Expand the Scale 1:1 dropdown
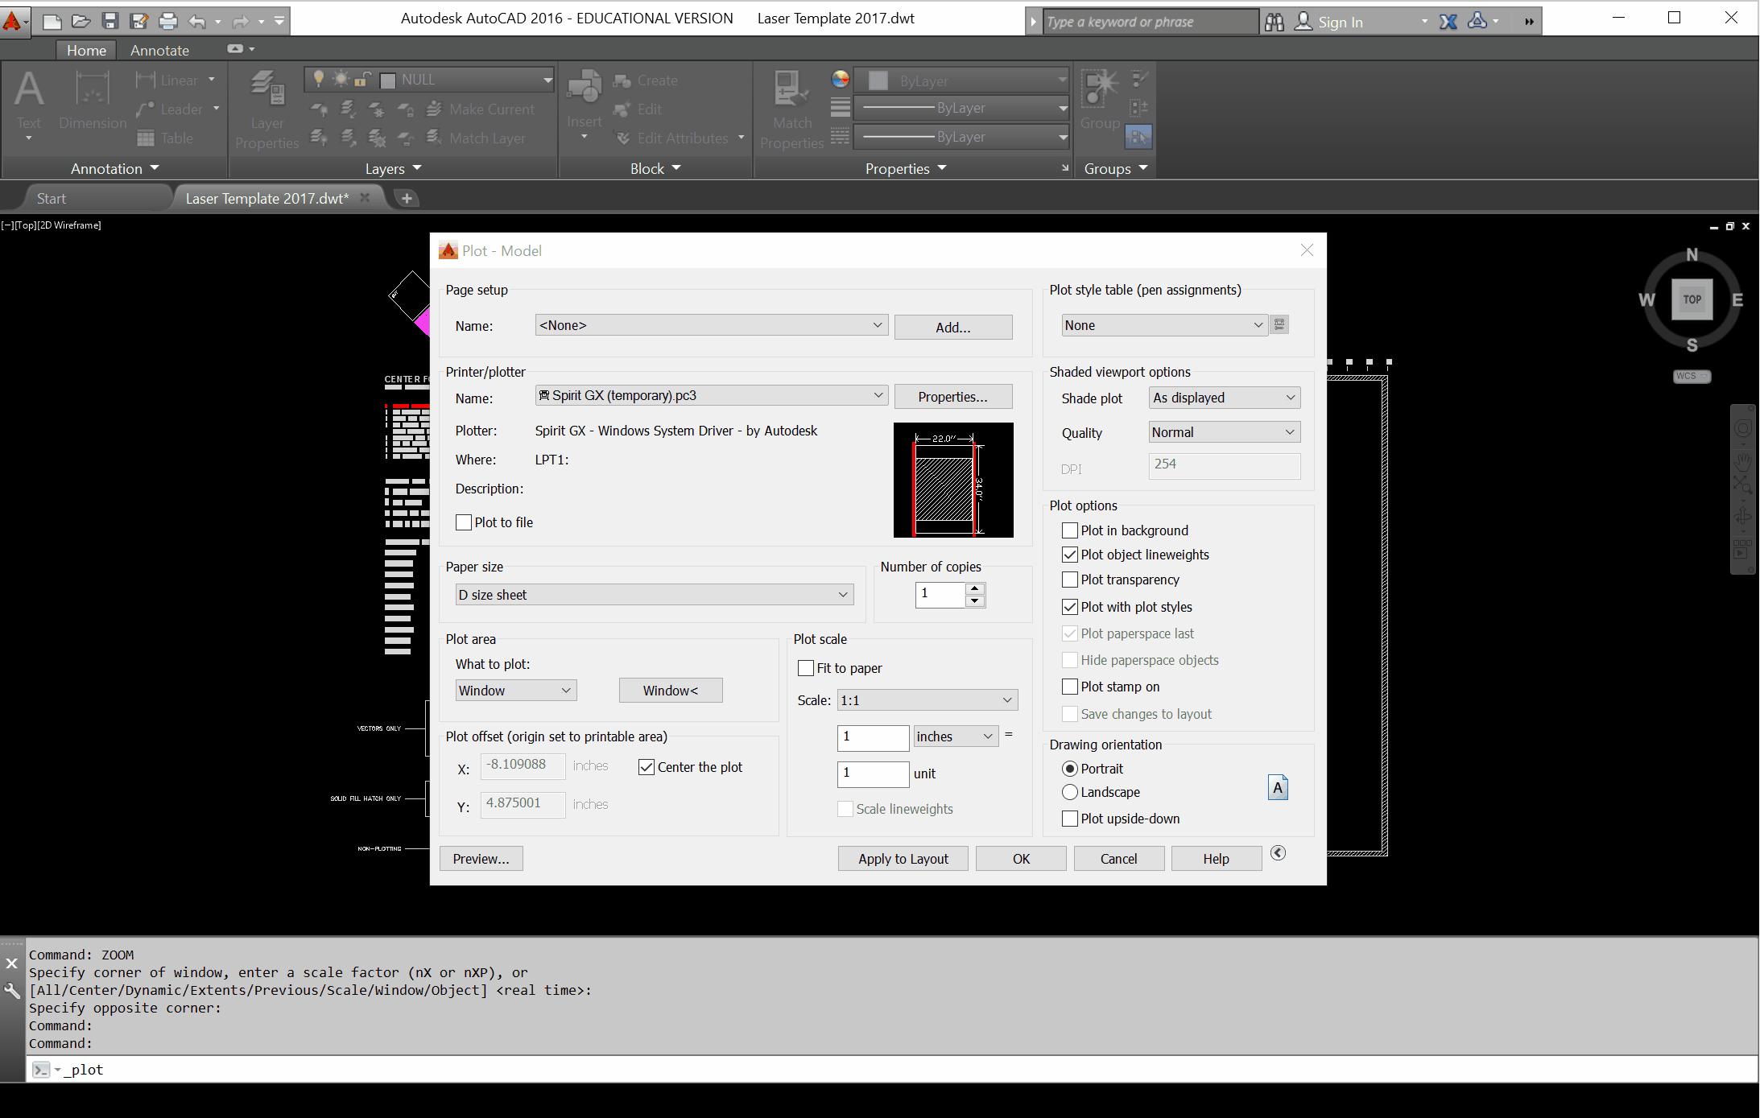Screen dimensions: 1760x1118 927,700
